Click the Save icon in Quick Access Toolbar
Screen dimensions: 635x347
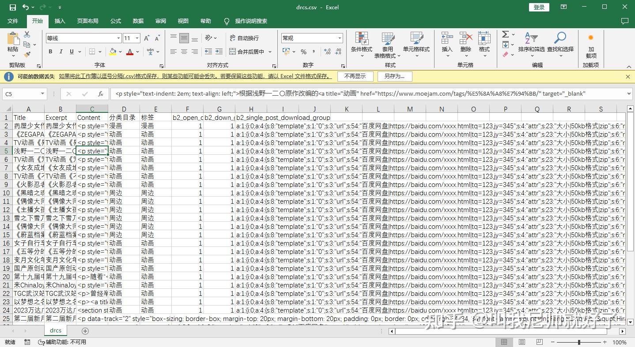12,7
